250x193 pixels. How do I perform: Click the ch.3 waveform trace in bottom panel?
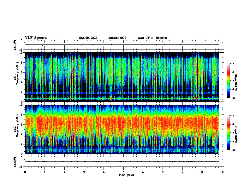point(122,162)
